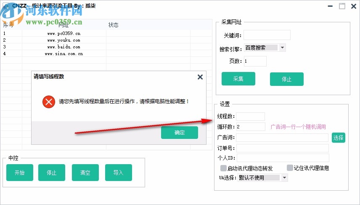Screen dimensions: 360x205
Task: Select row www.sina.com.cn
Action: [106, 53]
